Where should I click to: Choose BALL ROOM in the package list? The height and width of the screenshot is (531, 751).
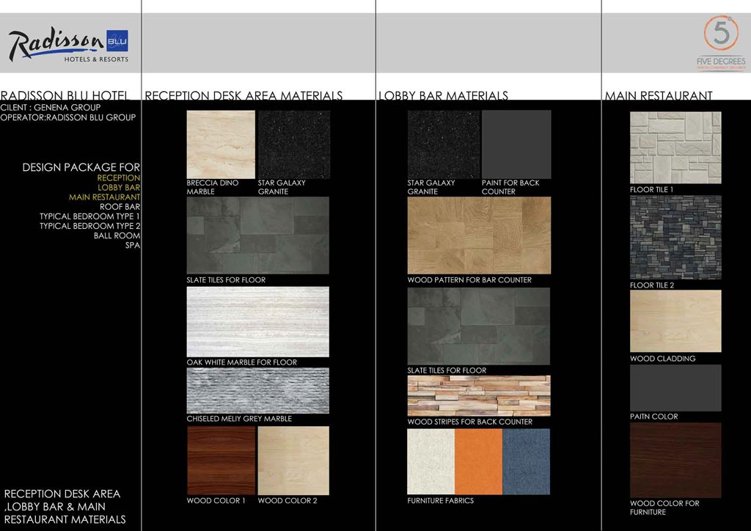(117, 235)
